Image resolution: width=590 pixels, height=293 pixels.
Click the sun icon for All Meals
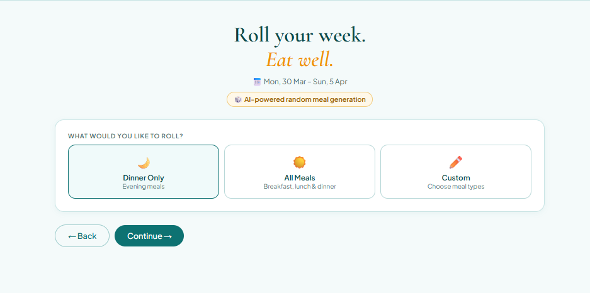coord(300,163)
